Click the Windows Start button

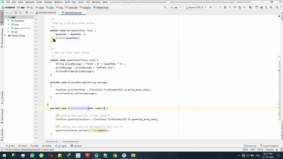tap(4, 155)
